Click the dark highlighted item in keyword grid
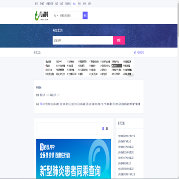Viewport: 179px width, 179px height. coord(117,66)
